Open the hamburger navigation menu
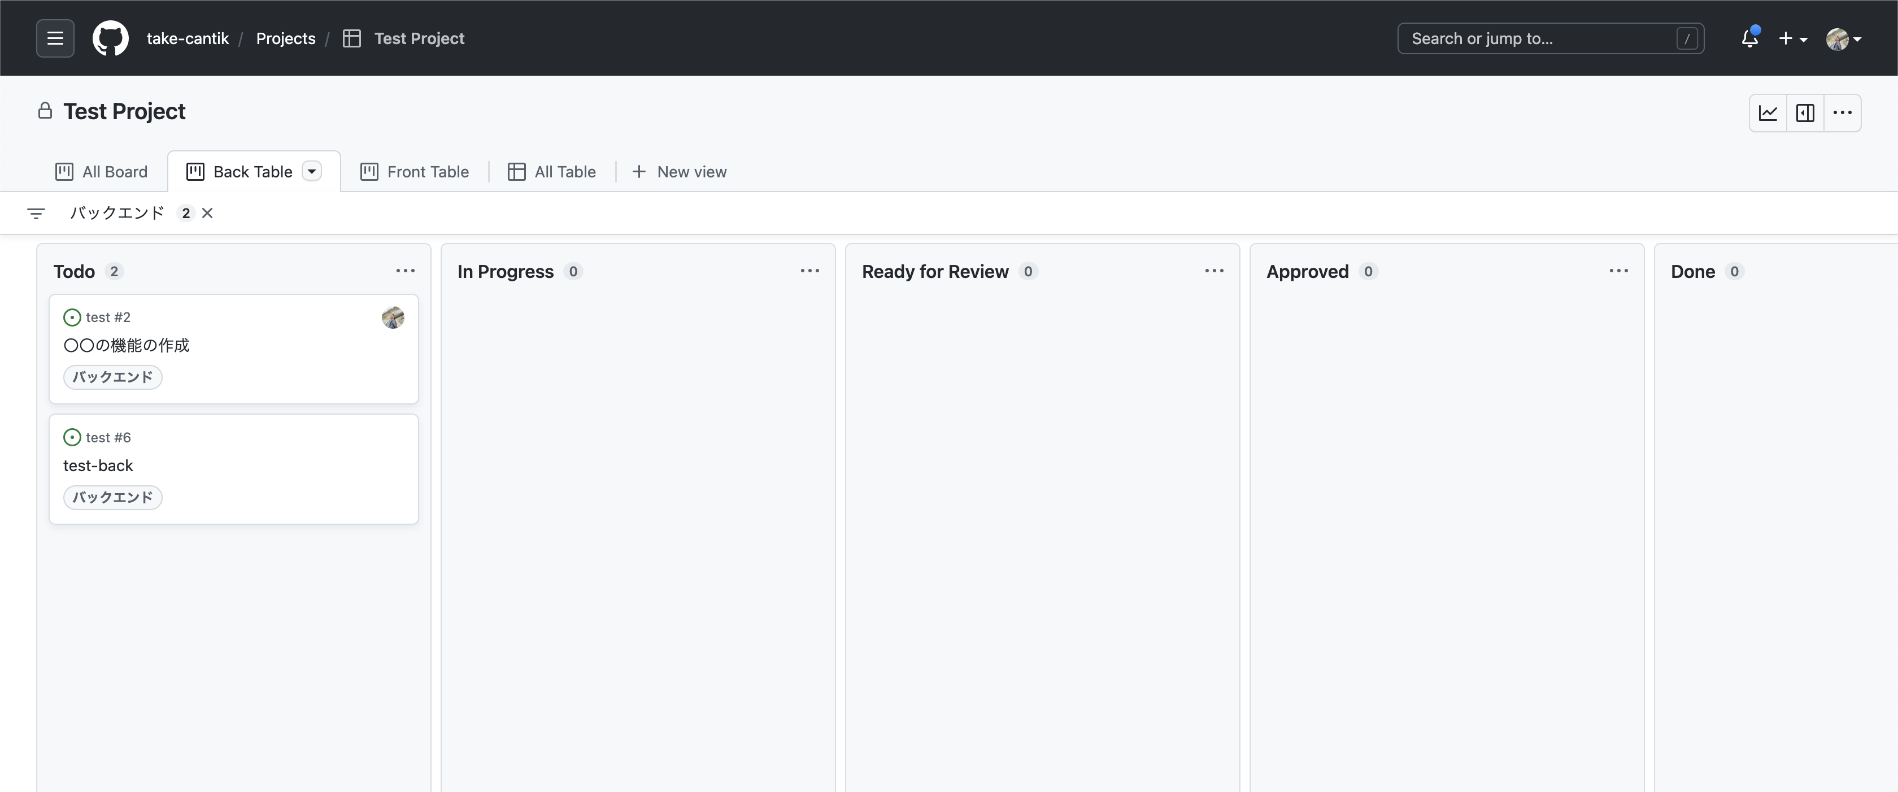 [x=55, y=38]
